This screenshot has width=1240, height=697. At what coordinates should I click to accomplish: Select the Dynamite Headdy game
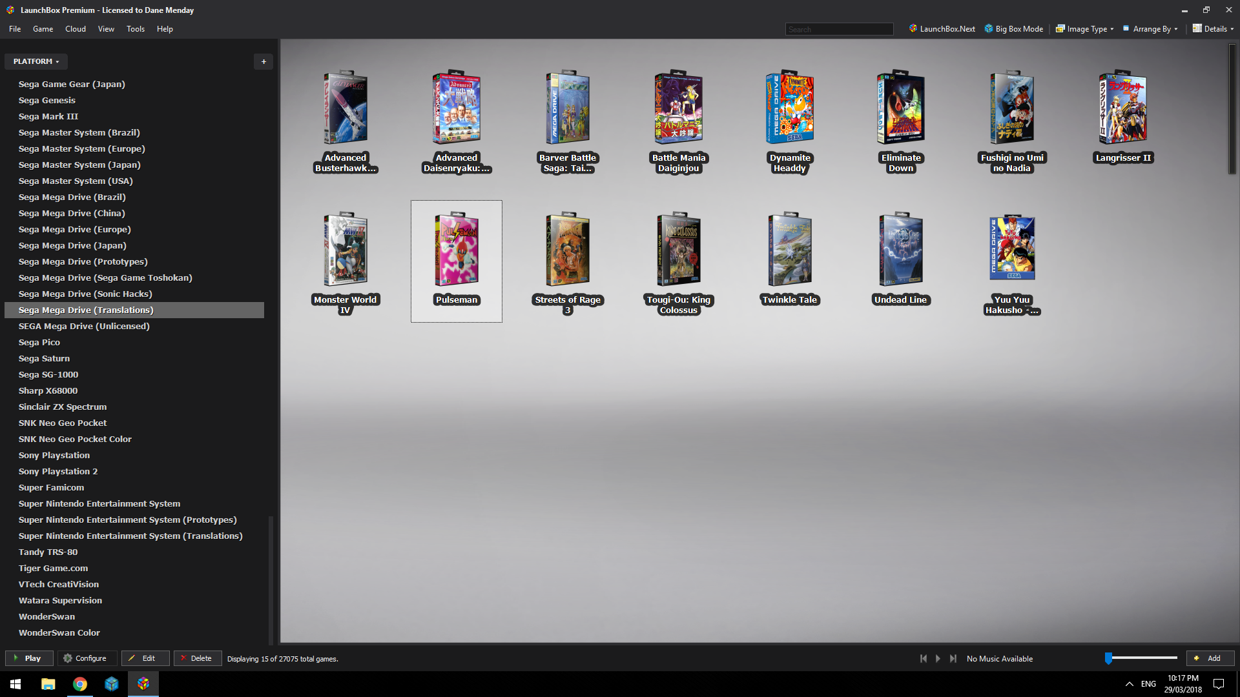click(790, 107)
